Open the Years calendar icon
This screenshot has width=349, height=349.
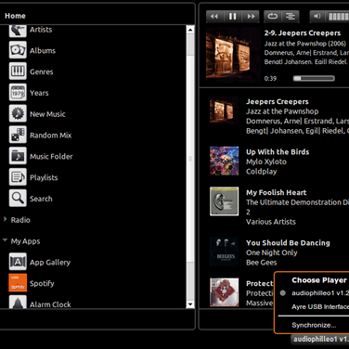(x=18, y=93)
